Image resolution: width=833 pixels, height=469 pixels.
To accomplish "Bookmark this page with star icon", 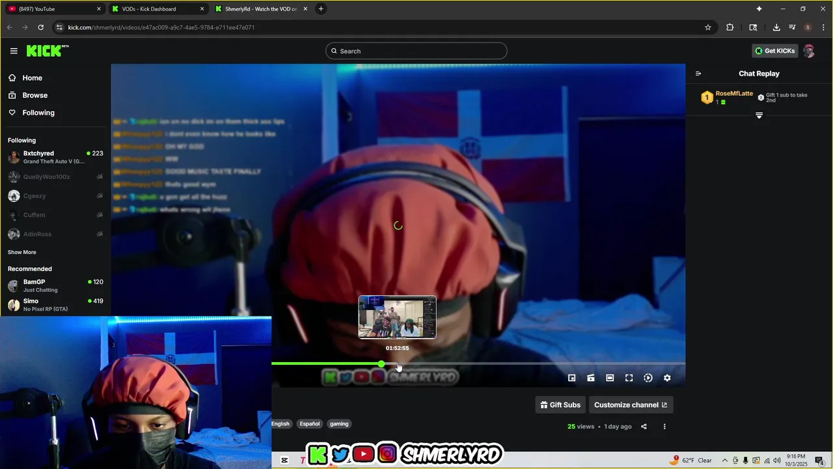I will tap(708, 27).
